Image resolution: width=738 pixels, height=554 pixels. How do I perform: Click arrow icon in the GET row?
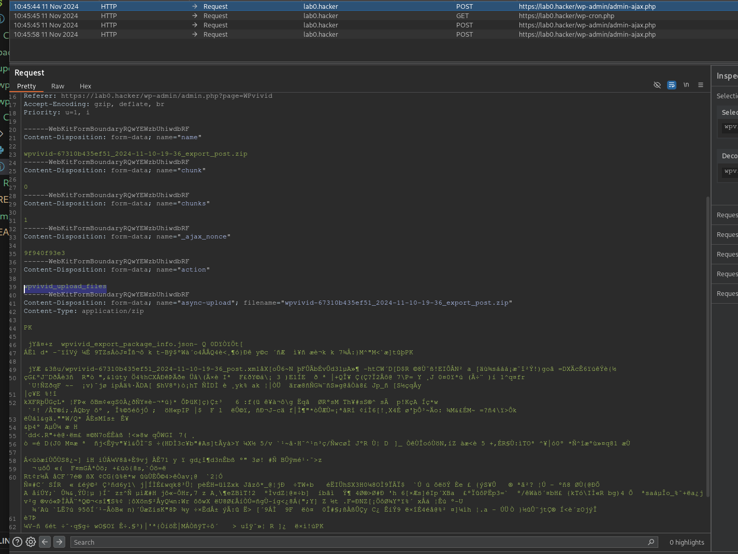195,16
